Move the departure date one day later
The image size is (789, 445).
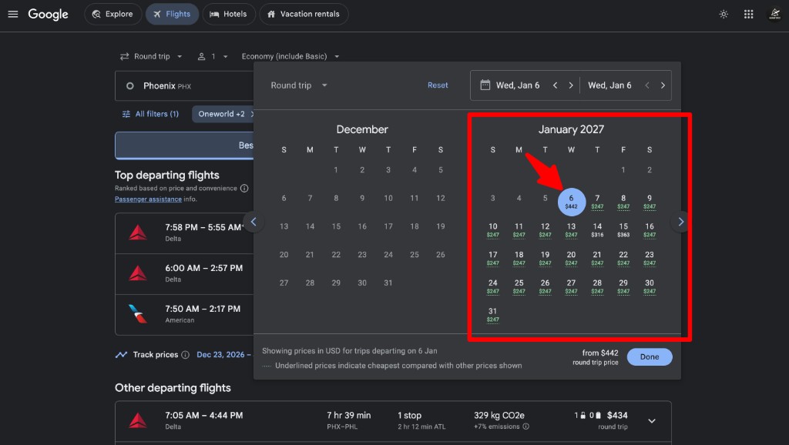[571, 85]
